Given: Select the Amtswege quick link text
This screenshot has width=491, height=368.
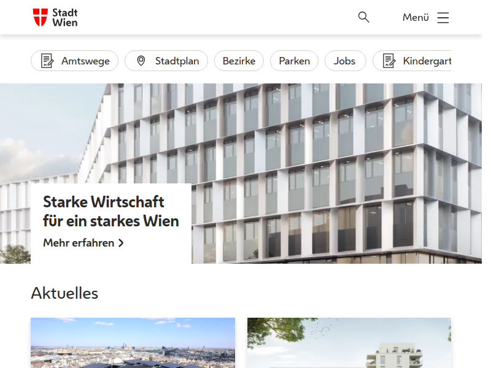Looking at the screenshot, I should tap(85, 61).
